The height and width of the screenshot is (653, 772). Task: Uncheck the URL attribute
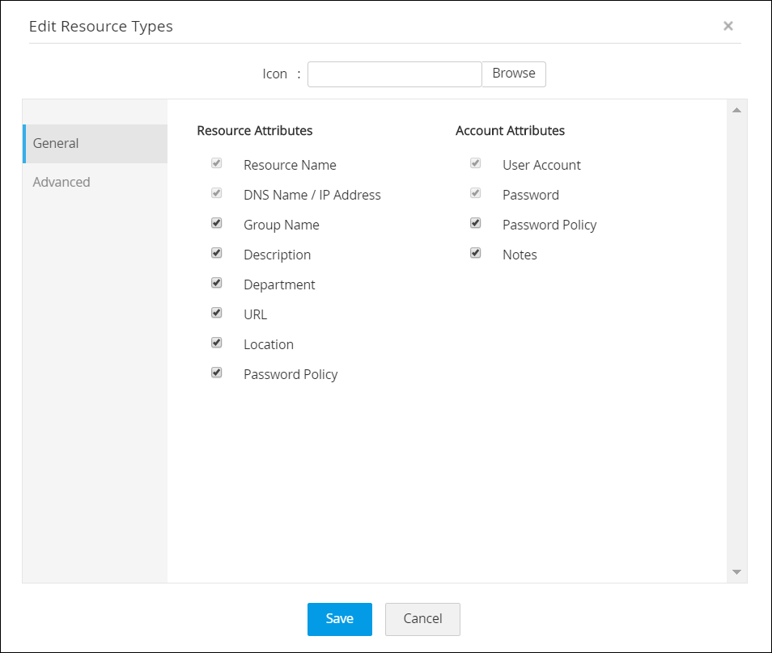tap(216, 313)
